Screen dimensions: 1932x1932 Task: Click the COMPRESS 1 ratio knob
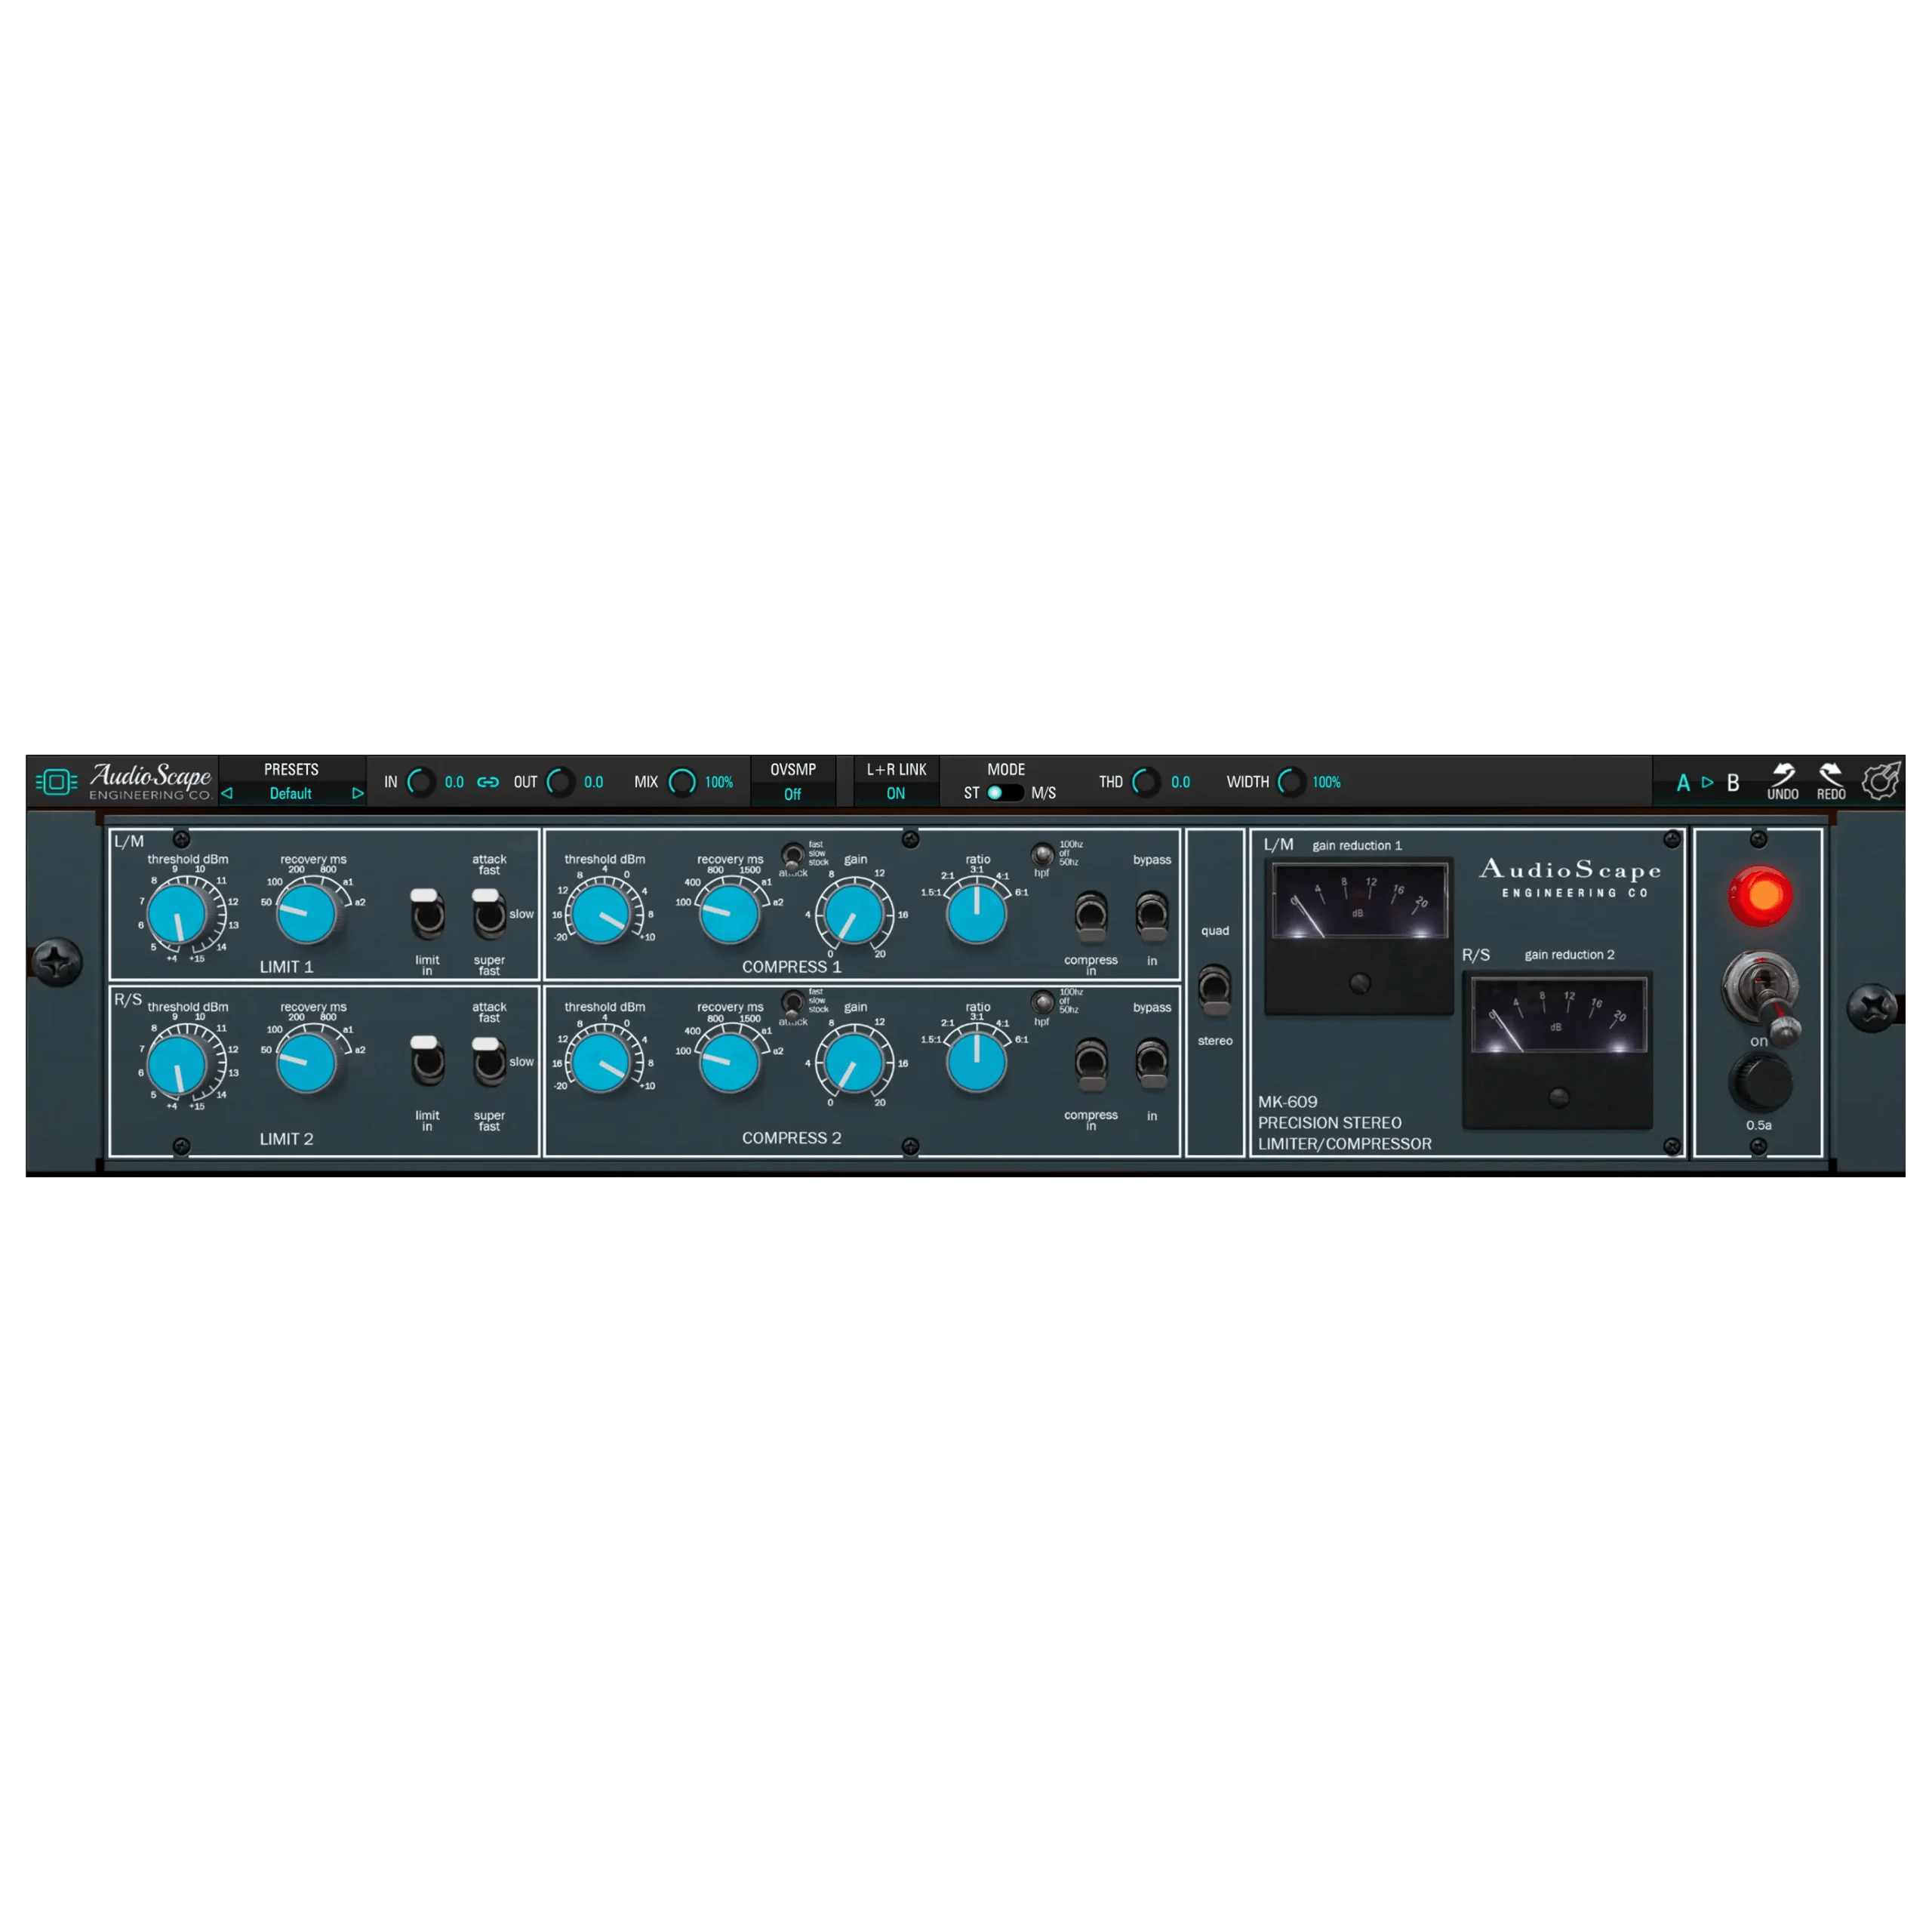coord(976,914)
